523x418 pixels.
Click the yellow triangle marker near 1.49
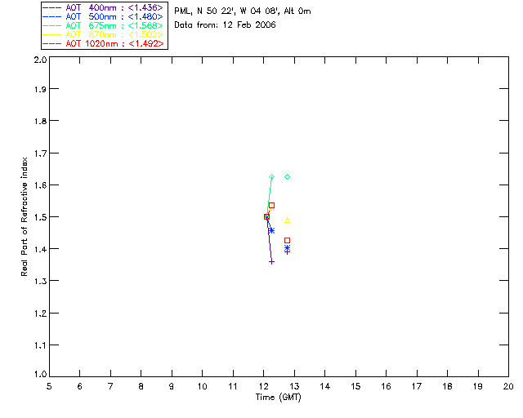[x=287, y=220]
